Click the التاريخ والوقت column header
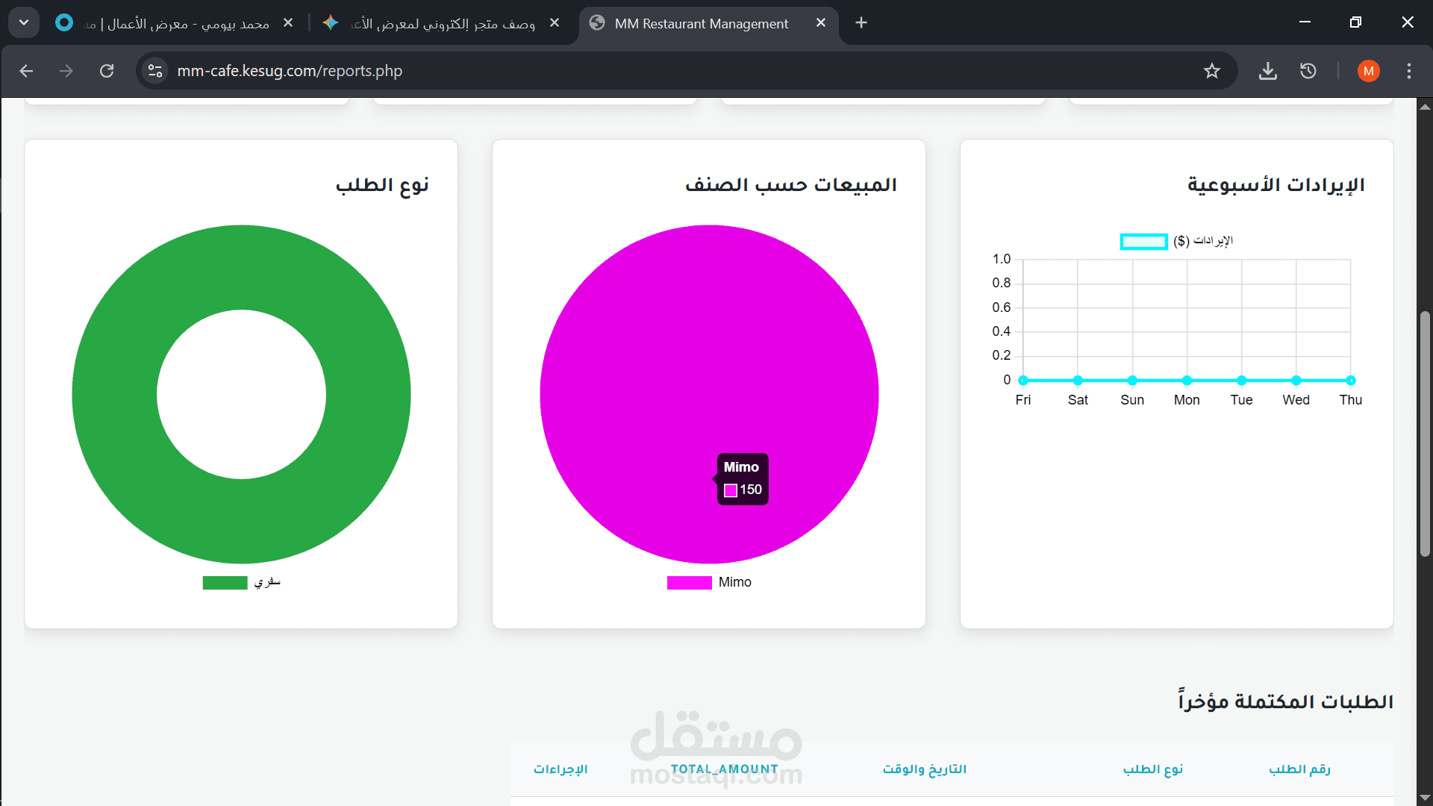 [x=924, y=769]
